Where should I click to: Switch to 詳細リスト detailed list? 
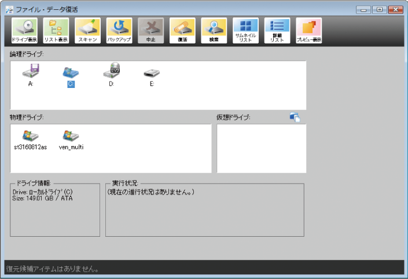click(x=277, y=31)
